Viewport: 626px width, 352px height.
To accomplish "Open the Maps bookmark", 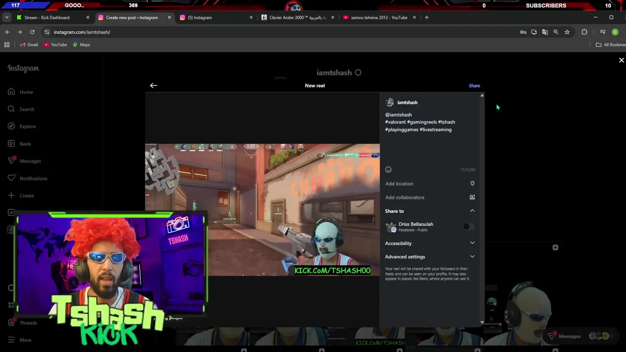I will coord(82,44).
